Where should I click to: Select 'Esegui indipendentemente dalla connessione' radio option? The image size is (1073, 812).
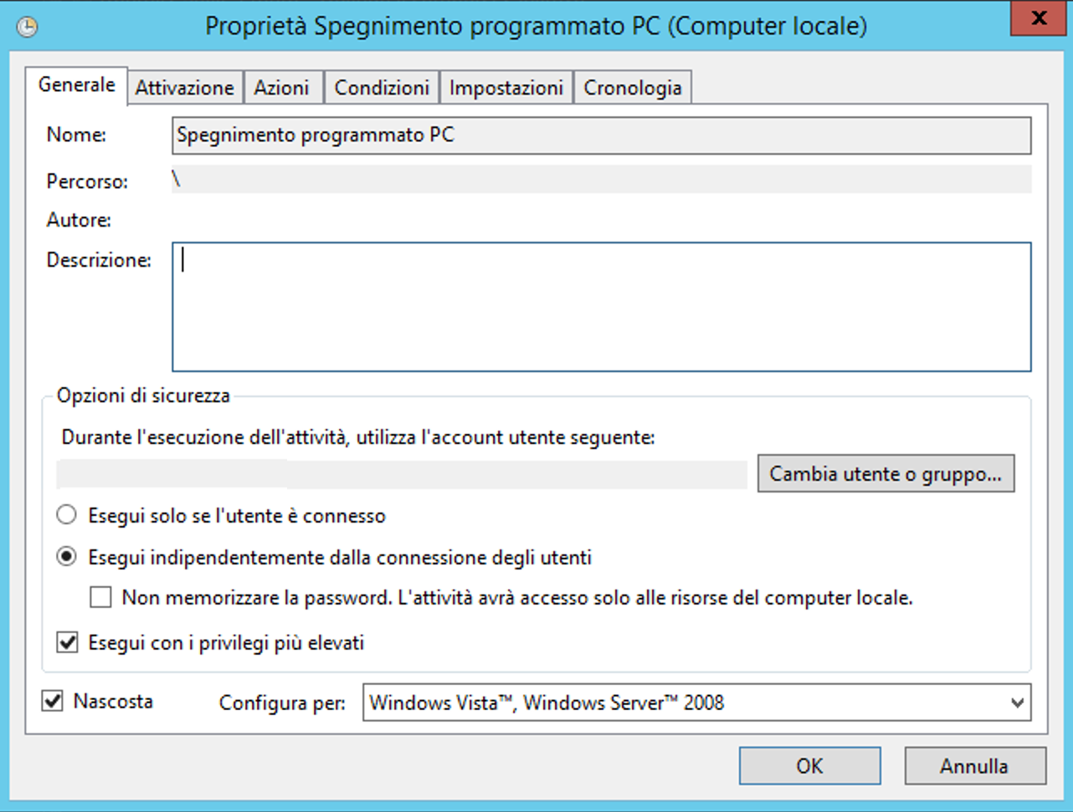[x=67, y=557]
